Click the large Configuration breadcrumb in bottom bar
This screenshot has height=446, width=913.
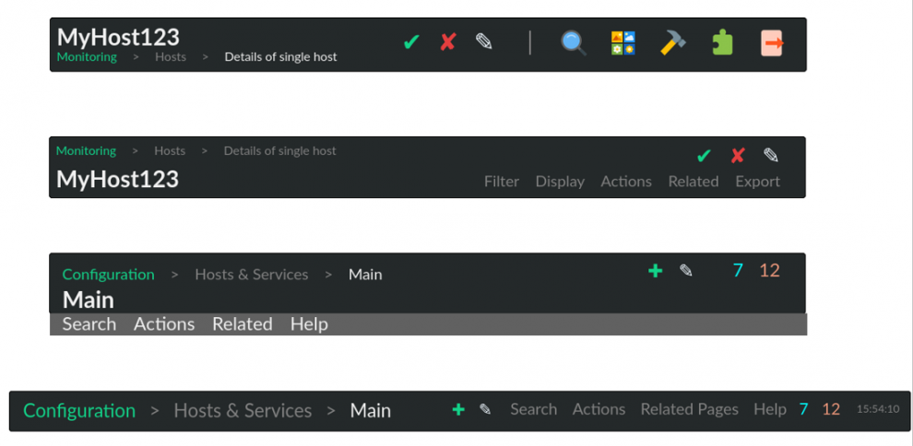click(79, 411)
